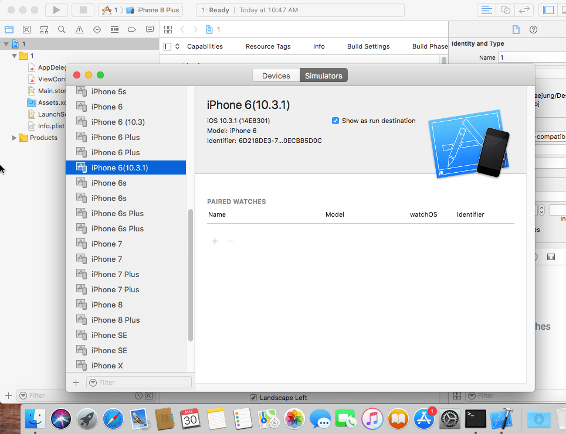
Task: Switch to the Capabilities tab
Action: pyautogui.click(x=205, y=46)
